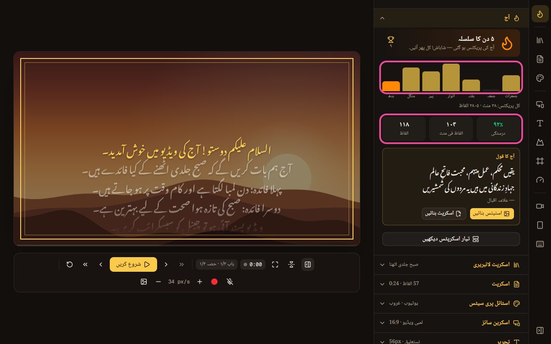Open the speed gauge sidebar icon
The width and height of the screenshot is (551, 344).
tap(540, 180)
